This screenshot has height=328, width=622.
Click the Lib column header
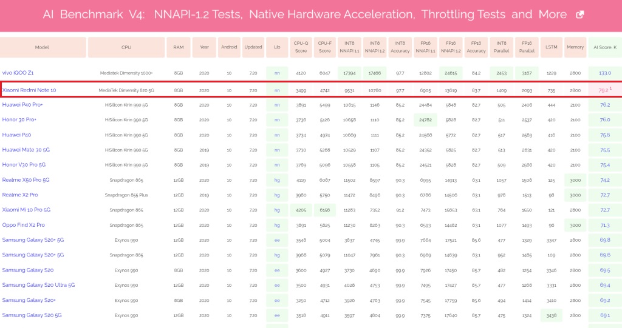277,47
